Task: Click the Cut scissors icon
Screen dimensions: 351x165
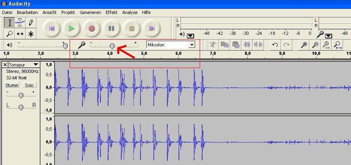Action: point(213,45)
